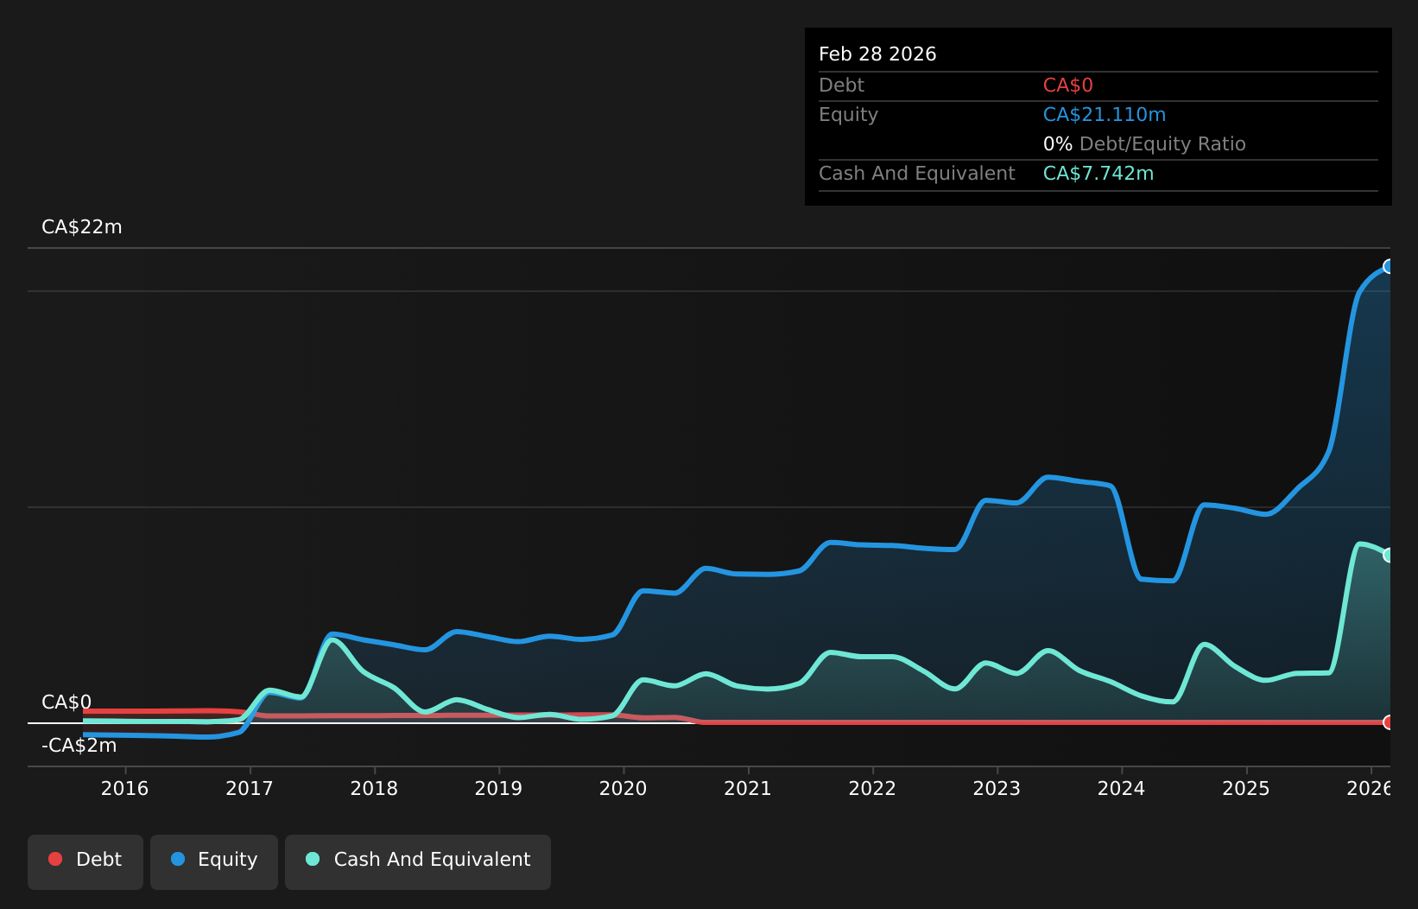
Task: Click the 2017 x-axis label
Action: click(250, 788)
